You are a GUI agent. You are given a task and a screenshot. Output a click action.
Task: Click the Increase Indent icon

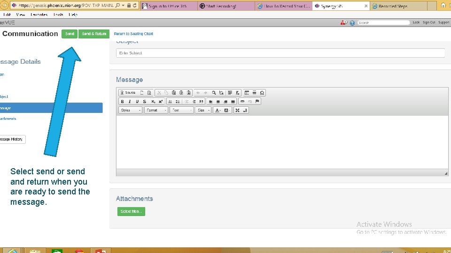(194, 102)
